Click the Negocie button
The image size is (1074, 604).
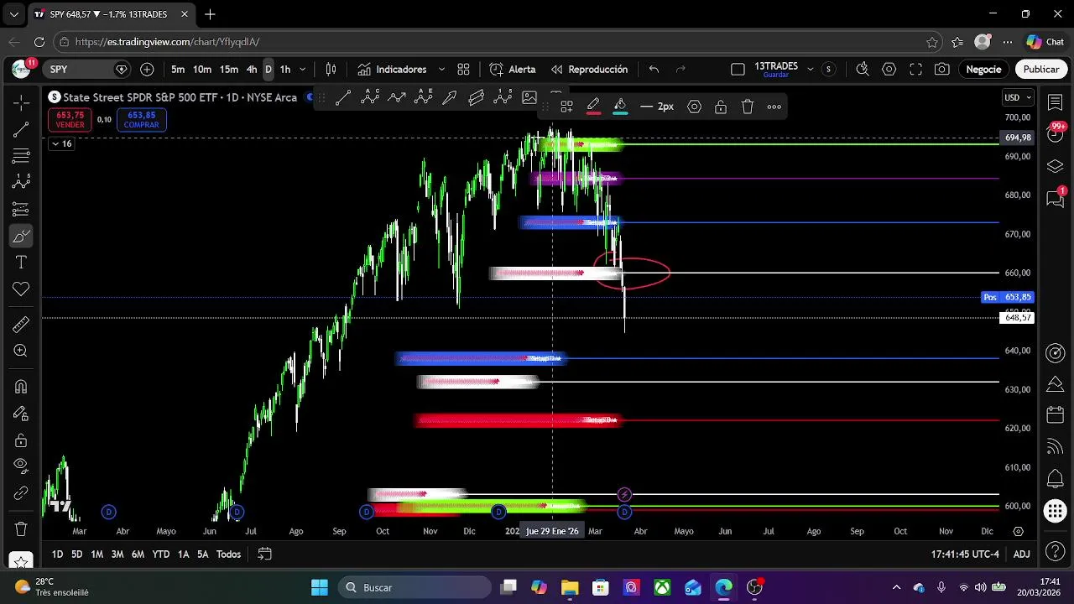[x=983, y=70]
